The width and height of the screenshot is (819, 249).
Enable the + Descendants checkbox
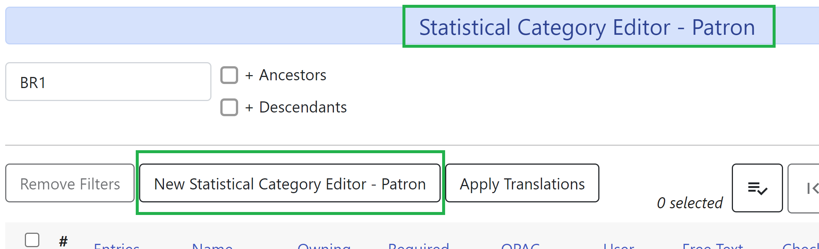point(229,107)
